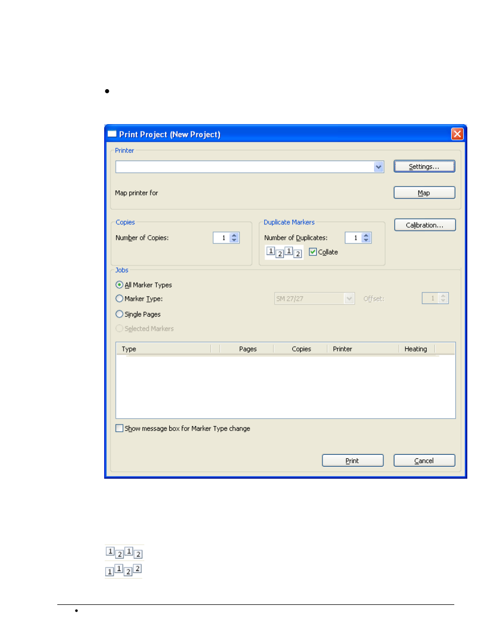Click the Pages column header
The width and height of the screenshot is (497, 644).
[247, 349]
